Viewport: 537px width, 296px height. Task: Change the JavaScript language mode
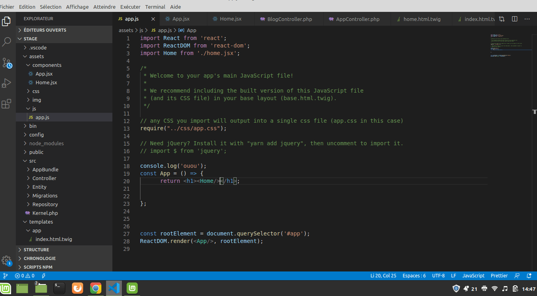click(473, 276)
